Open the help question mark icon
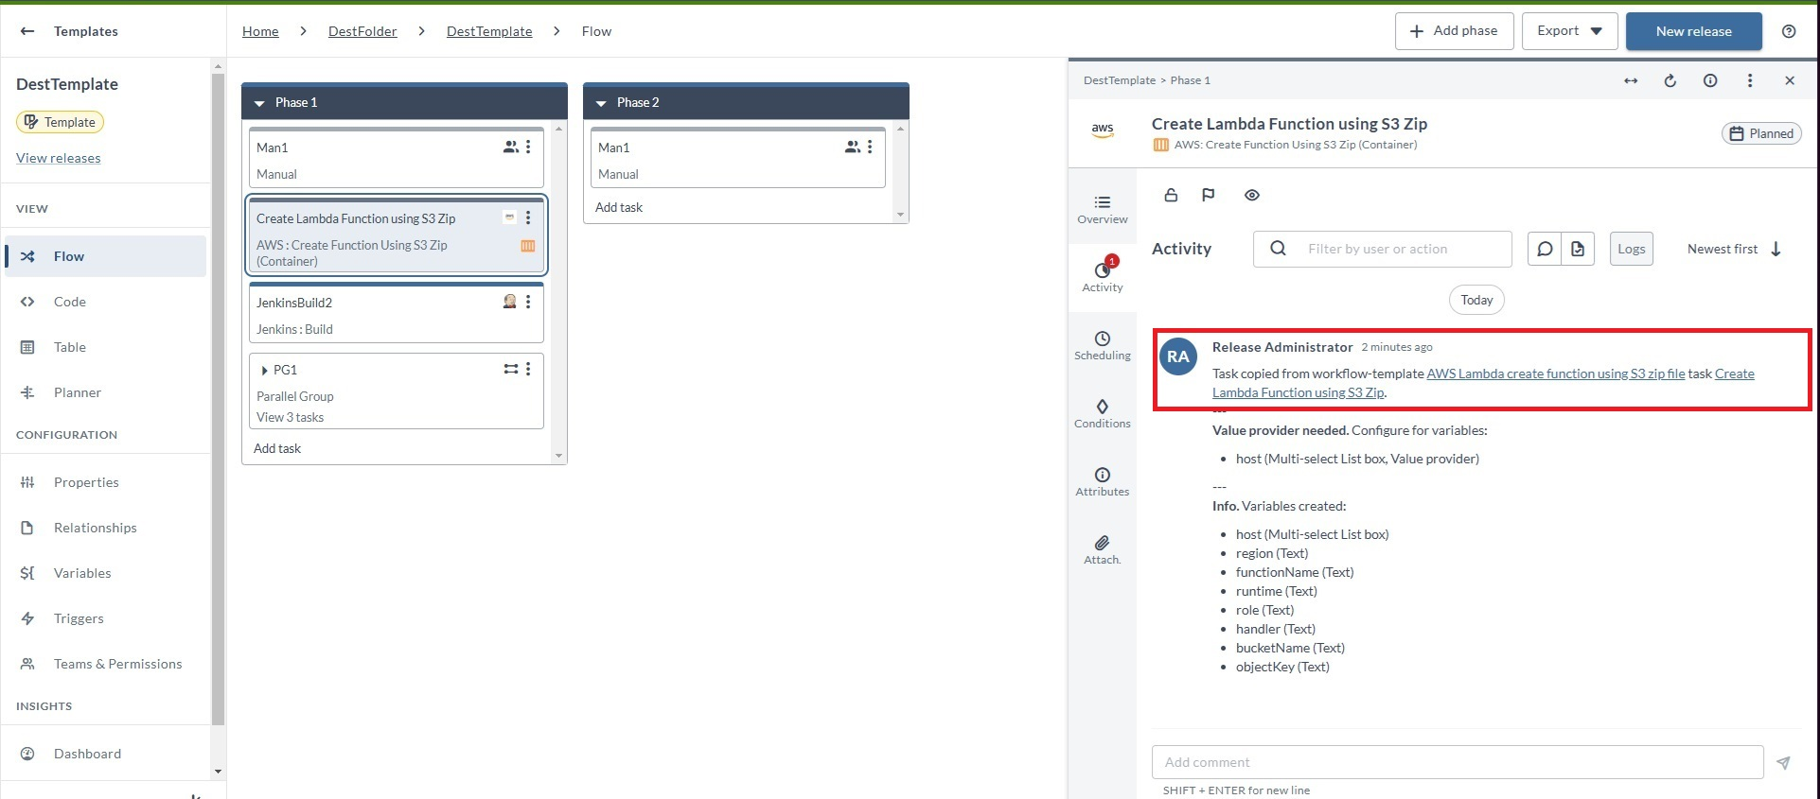Screen dimensions: 1820x799 point(1789,31)
